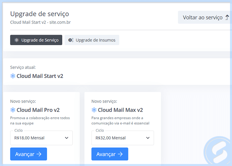Viewport: 232px width, 166px height.
Task: Click the Serviço atual label
Action: 23,67
